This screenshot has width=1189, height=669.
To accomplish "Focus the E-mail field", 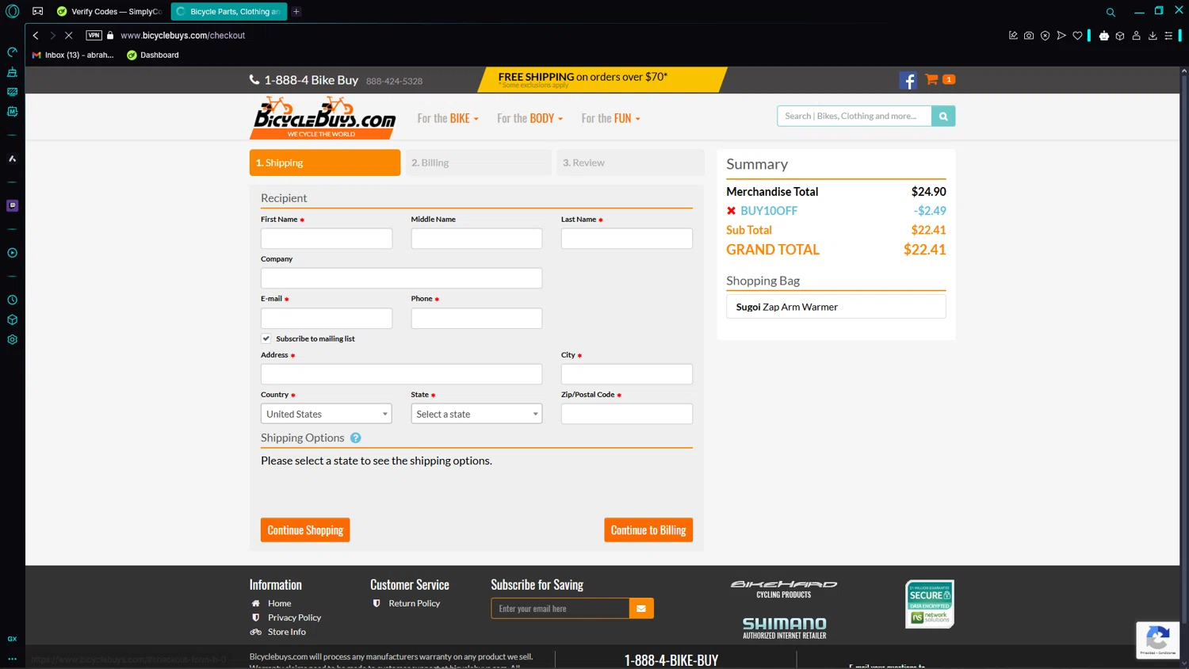I will pos(327,319).
